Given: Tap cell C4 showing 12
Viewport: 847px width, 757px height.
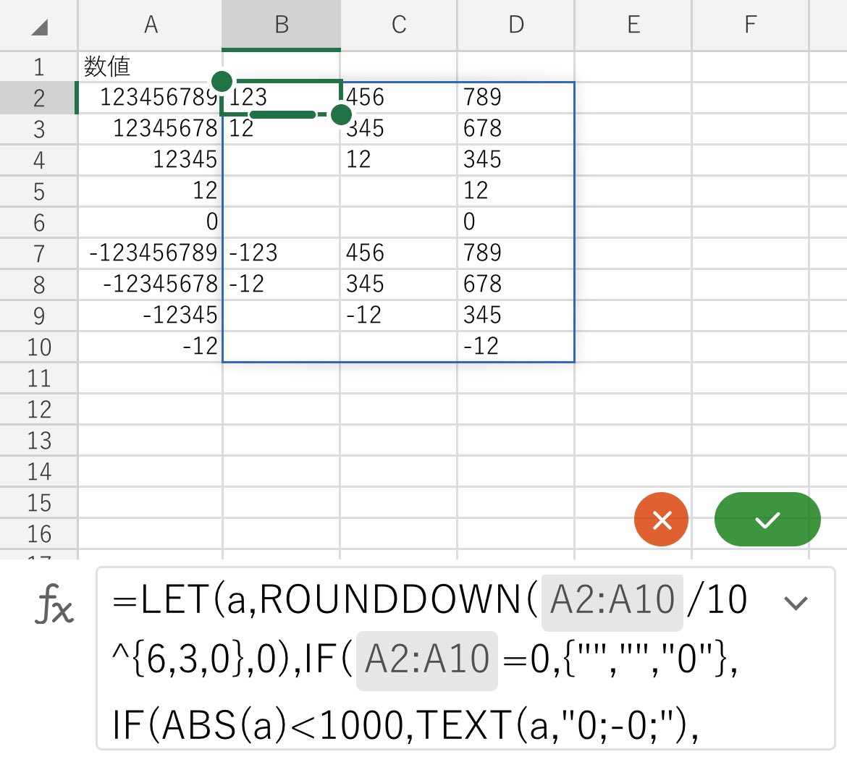Looking at the screenshot, I should [399, 160].
